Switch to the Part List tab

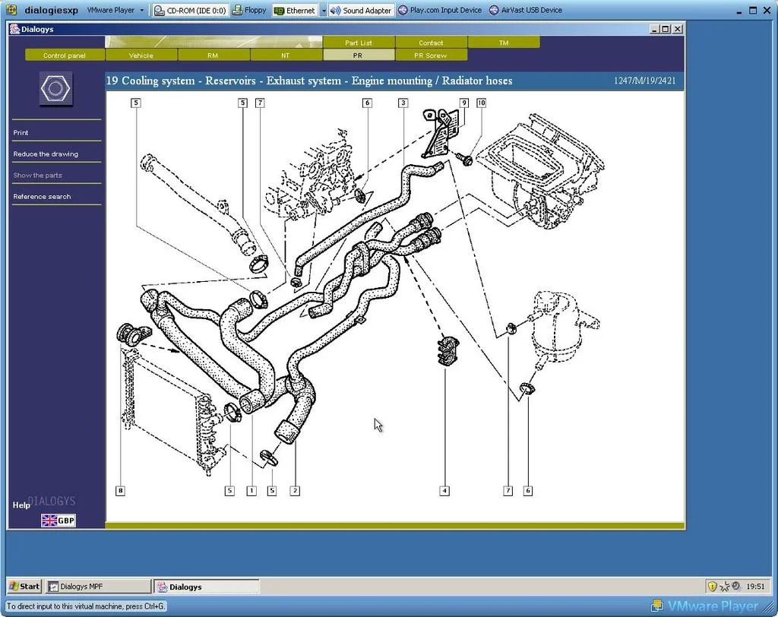(x=359, y=43)
